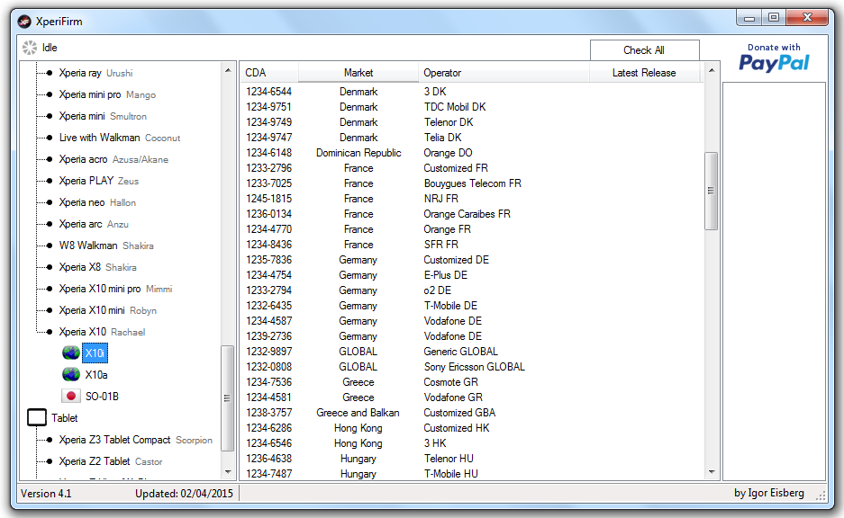Select the X10i variant in the tree
The image size is (844, 518).
(95, 353)
